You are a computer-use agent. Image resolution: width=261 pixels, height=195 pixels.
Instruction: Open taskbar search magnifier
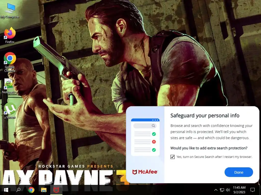pos(18,190)
